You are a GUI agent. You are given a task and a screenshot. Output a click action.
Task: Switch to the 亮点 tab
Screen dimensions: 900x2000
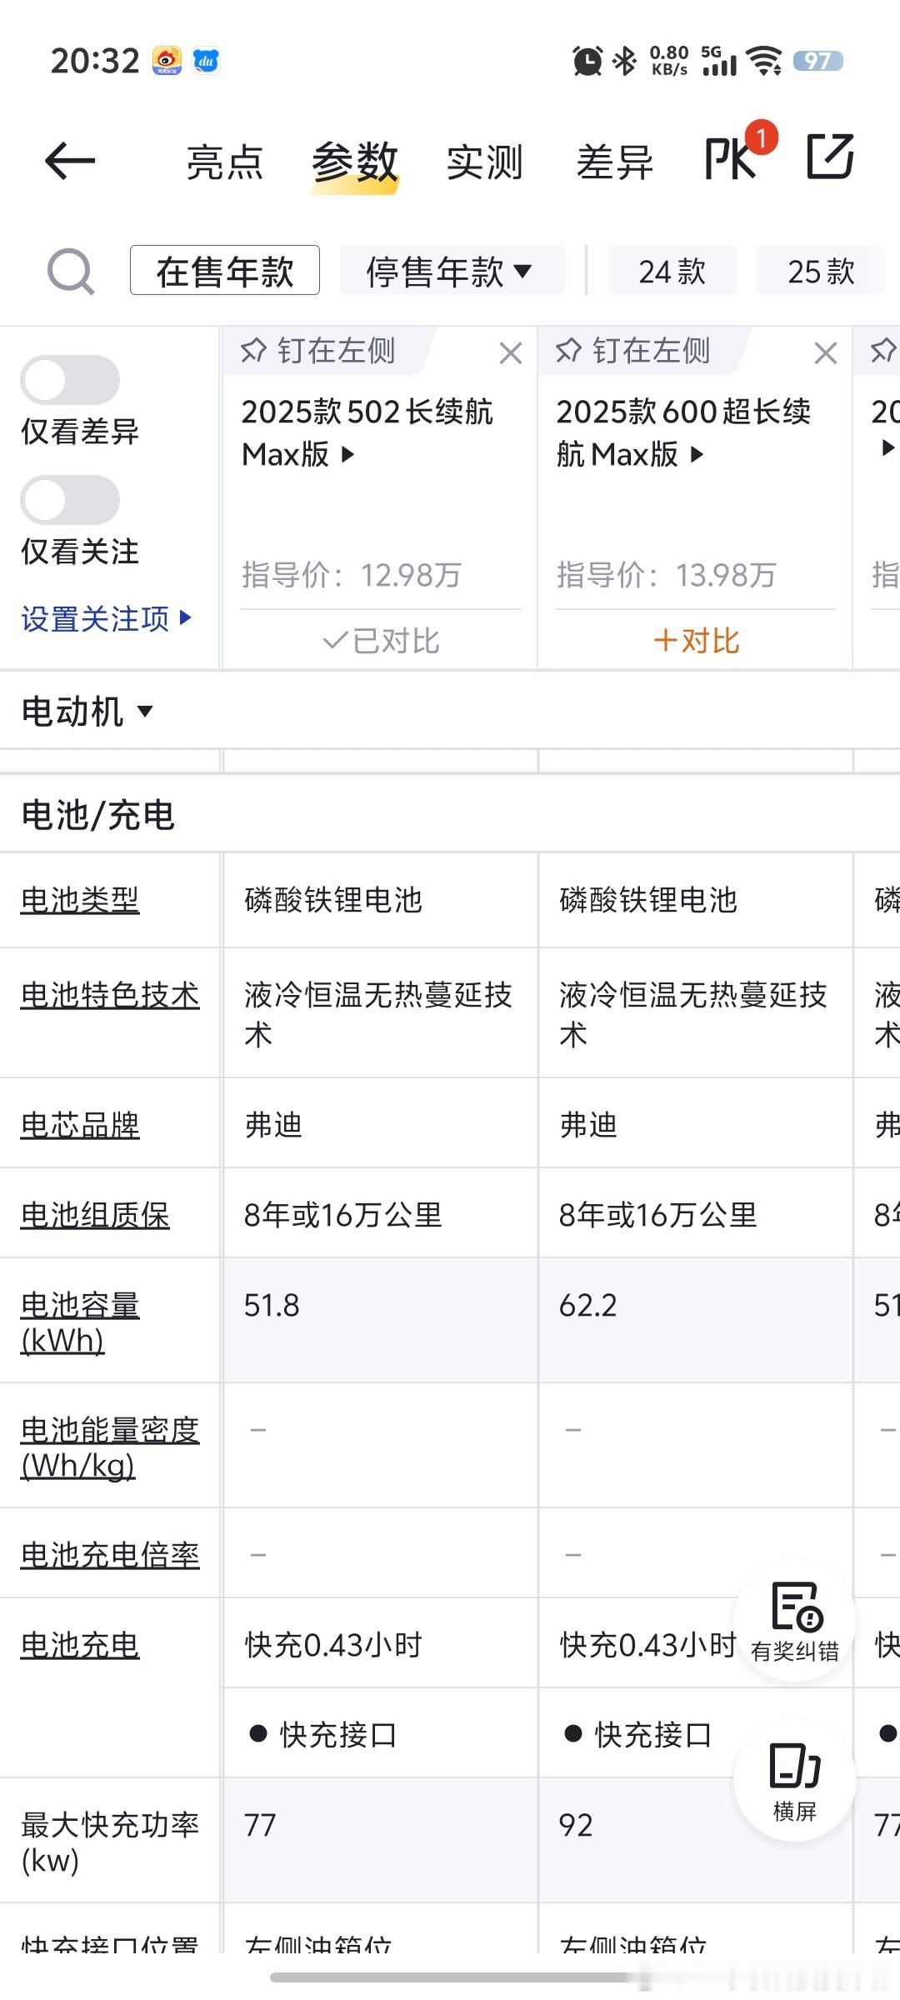pyautogui.click(x=225, y=162)
